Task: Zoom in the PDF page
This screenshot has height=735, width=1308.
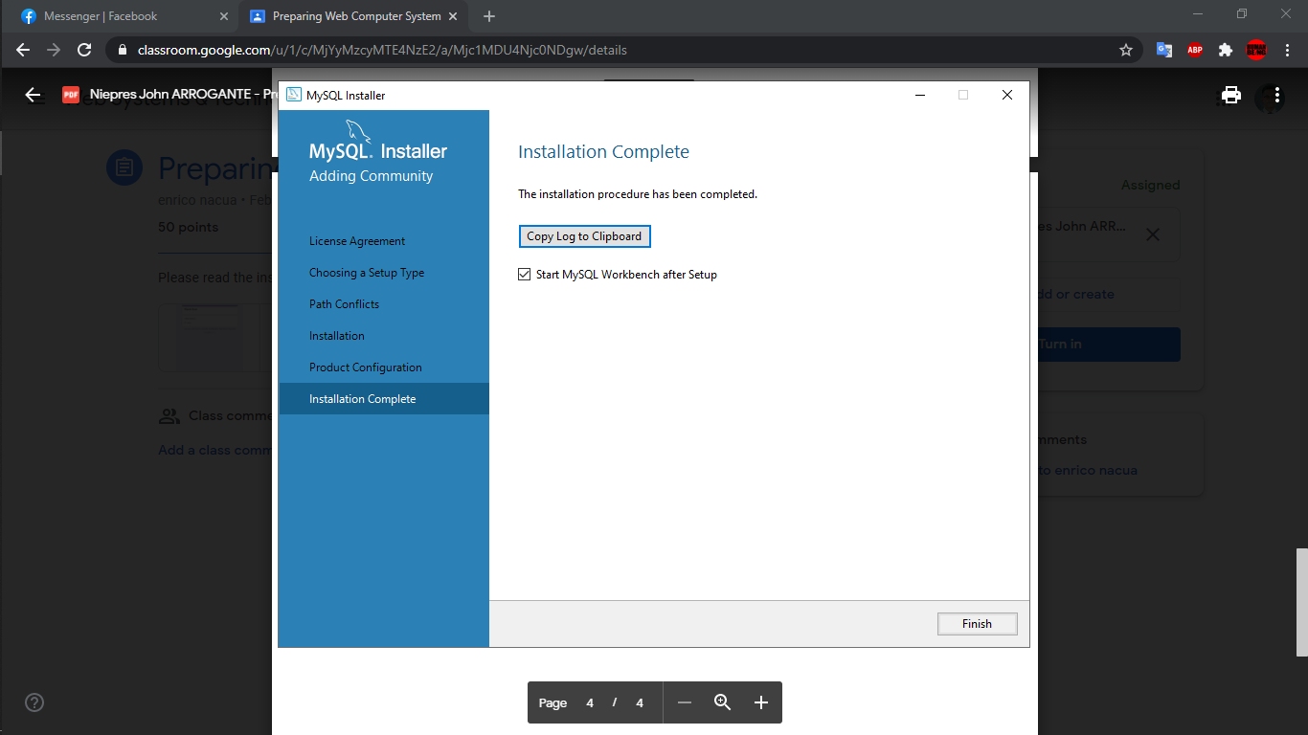Action: [761, 702]
